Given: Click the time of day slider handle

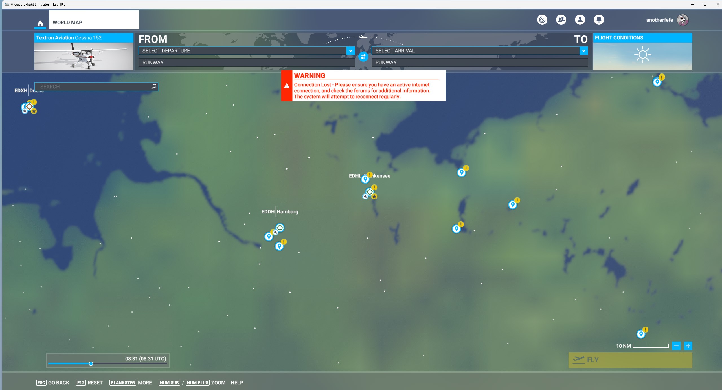Looking at the screenshot, I should [x=91, y=364].
